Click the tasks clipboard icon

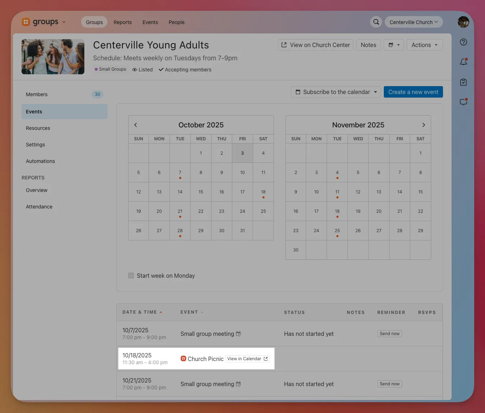click(x=463, y=82)
